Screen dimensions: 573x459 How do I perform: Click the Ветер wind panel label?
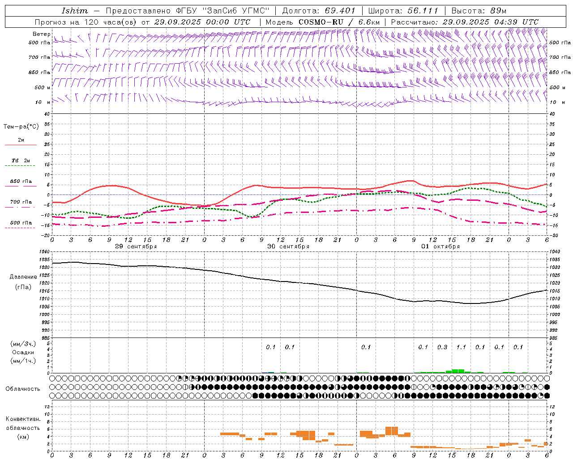tap(41, 34)
